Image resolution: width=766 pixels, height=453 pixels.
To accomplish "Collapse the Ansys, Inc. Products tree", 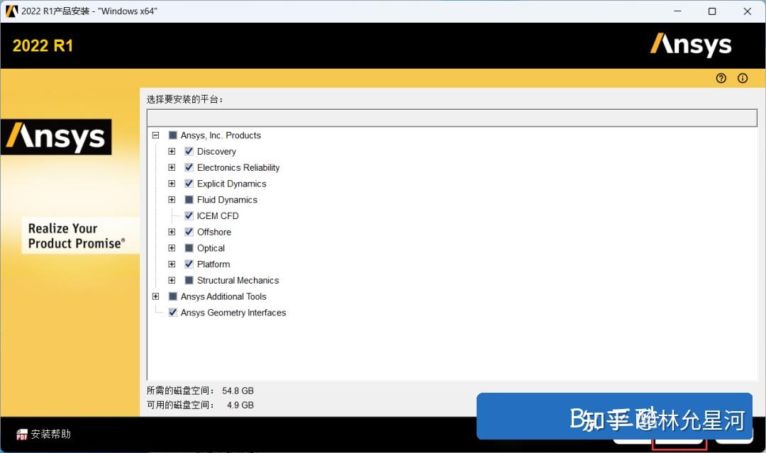I will (155, 135).
